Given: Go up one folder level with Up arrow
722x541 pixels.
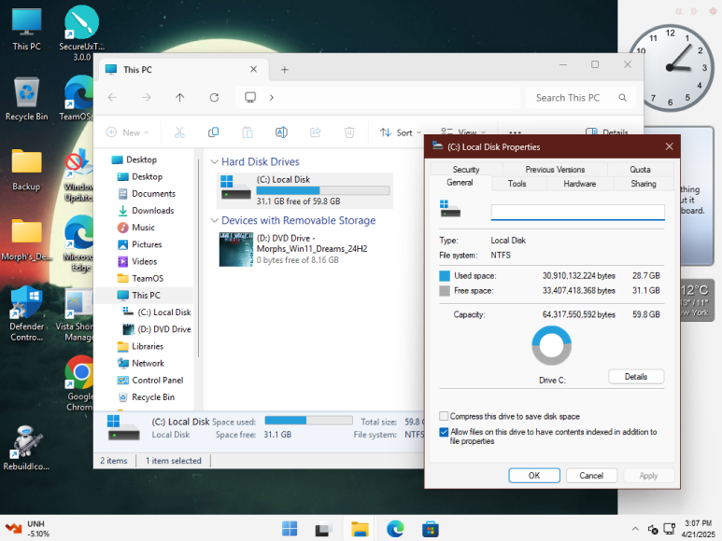Looking at the screenshot, I should [180, 97].
